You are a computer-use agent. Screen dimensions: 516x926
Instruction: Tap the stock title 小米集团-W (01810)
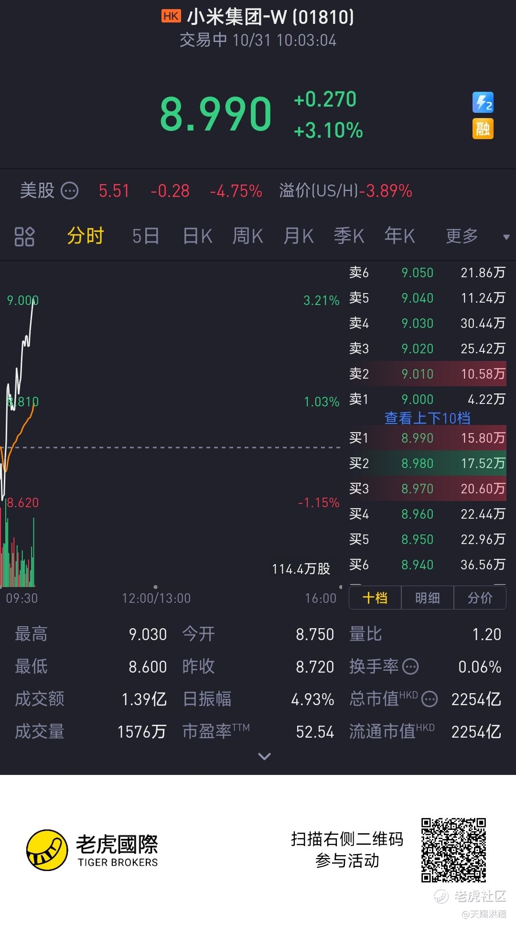[x=270, y=17]
